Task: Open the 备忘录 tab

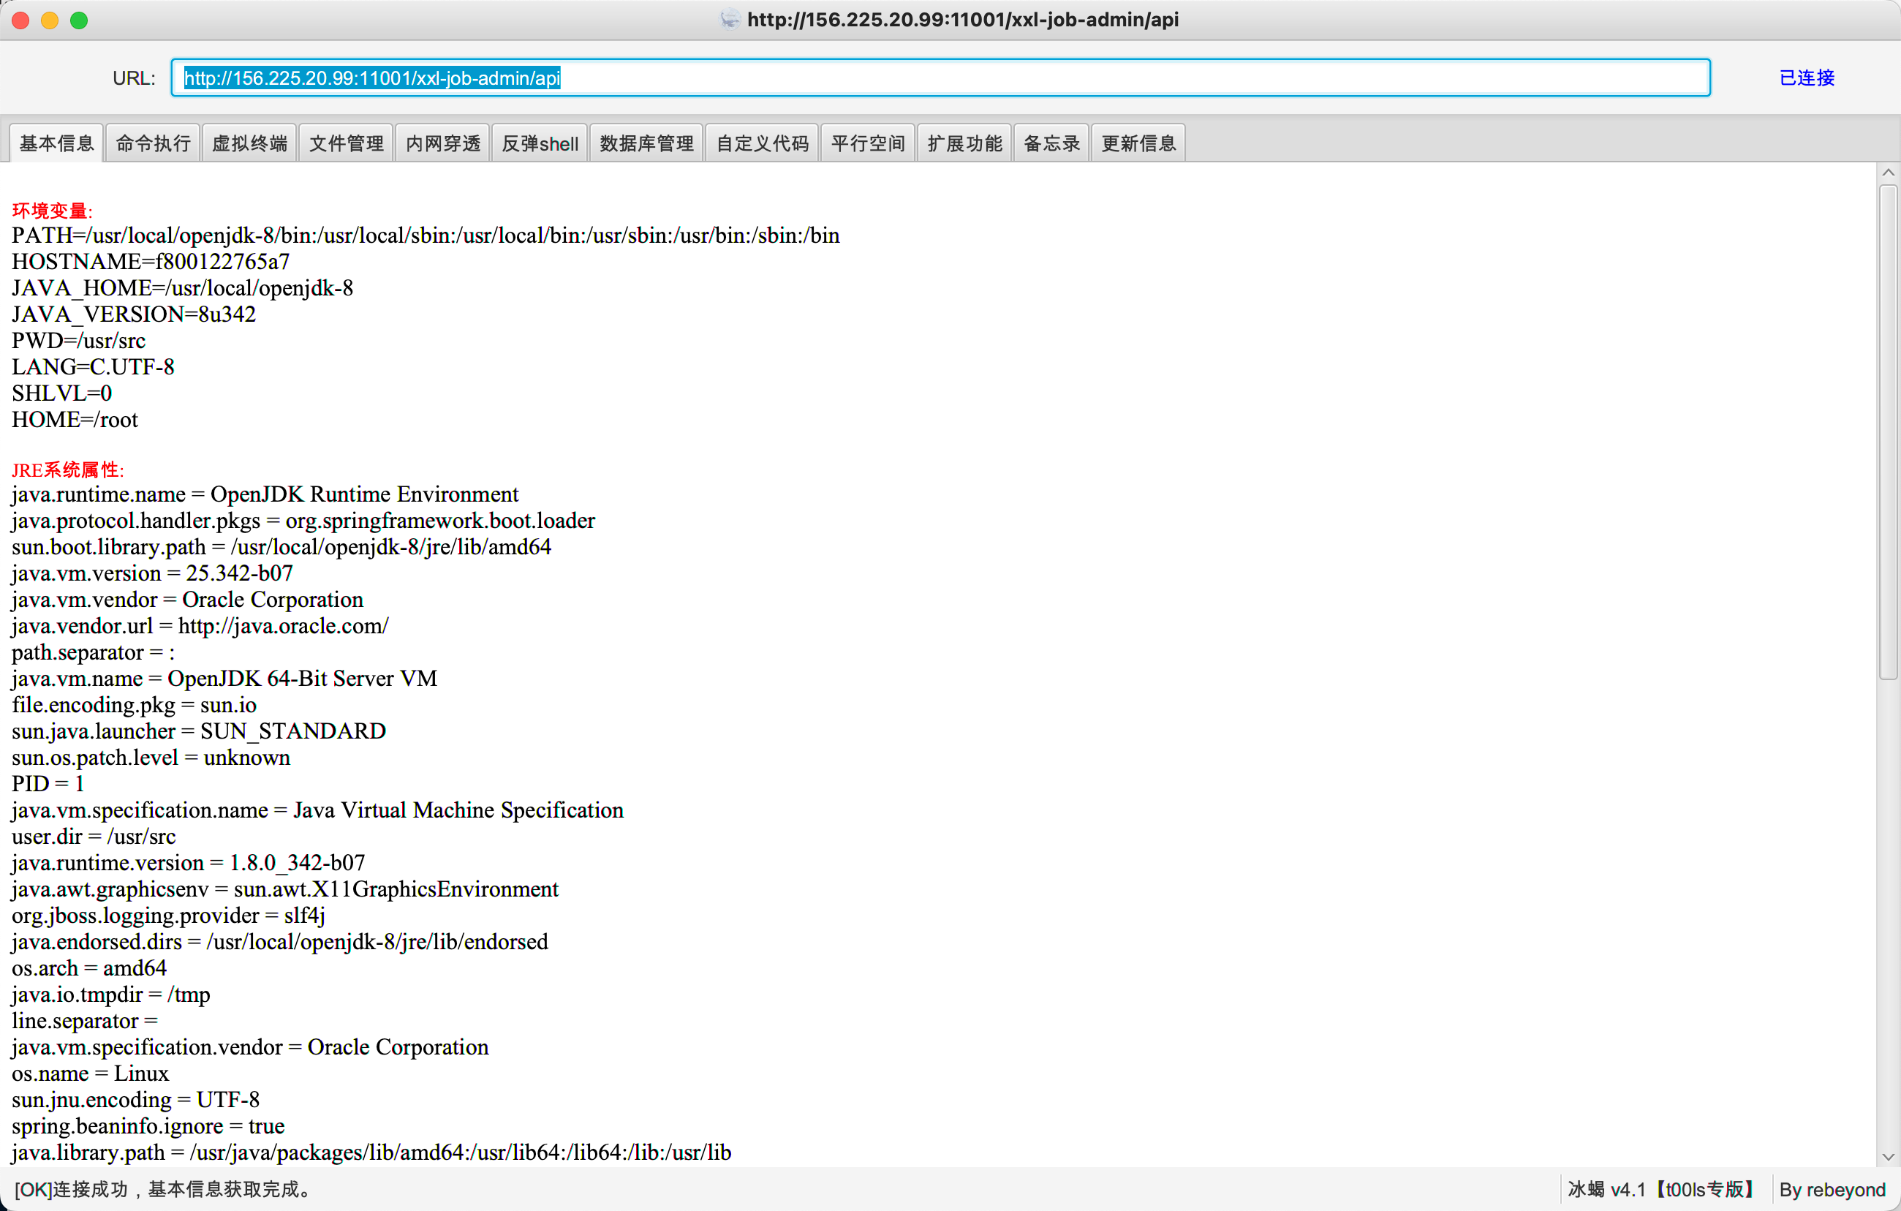Action: pyautogui.click(x=1051, y=143)
